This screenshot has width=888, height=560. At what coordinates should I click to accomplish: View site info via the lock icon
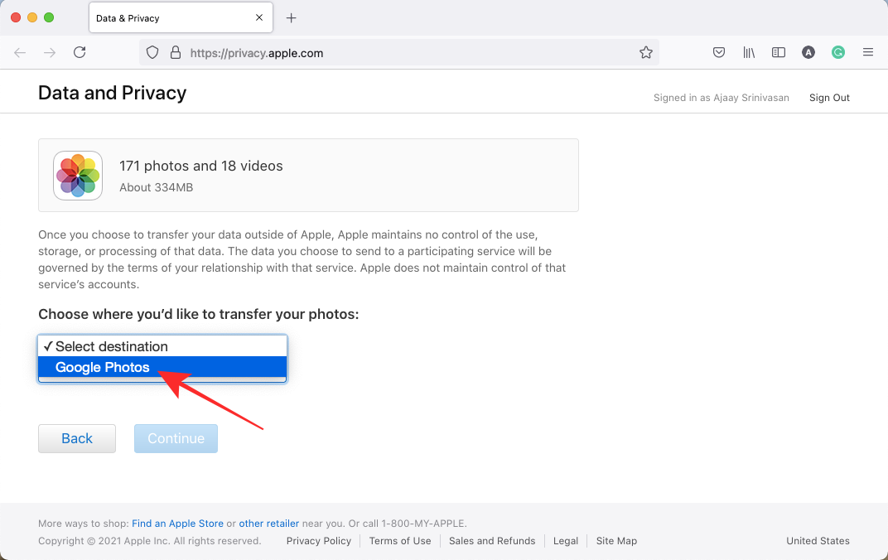176,53
